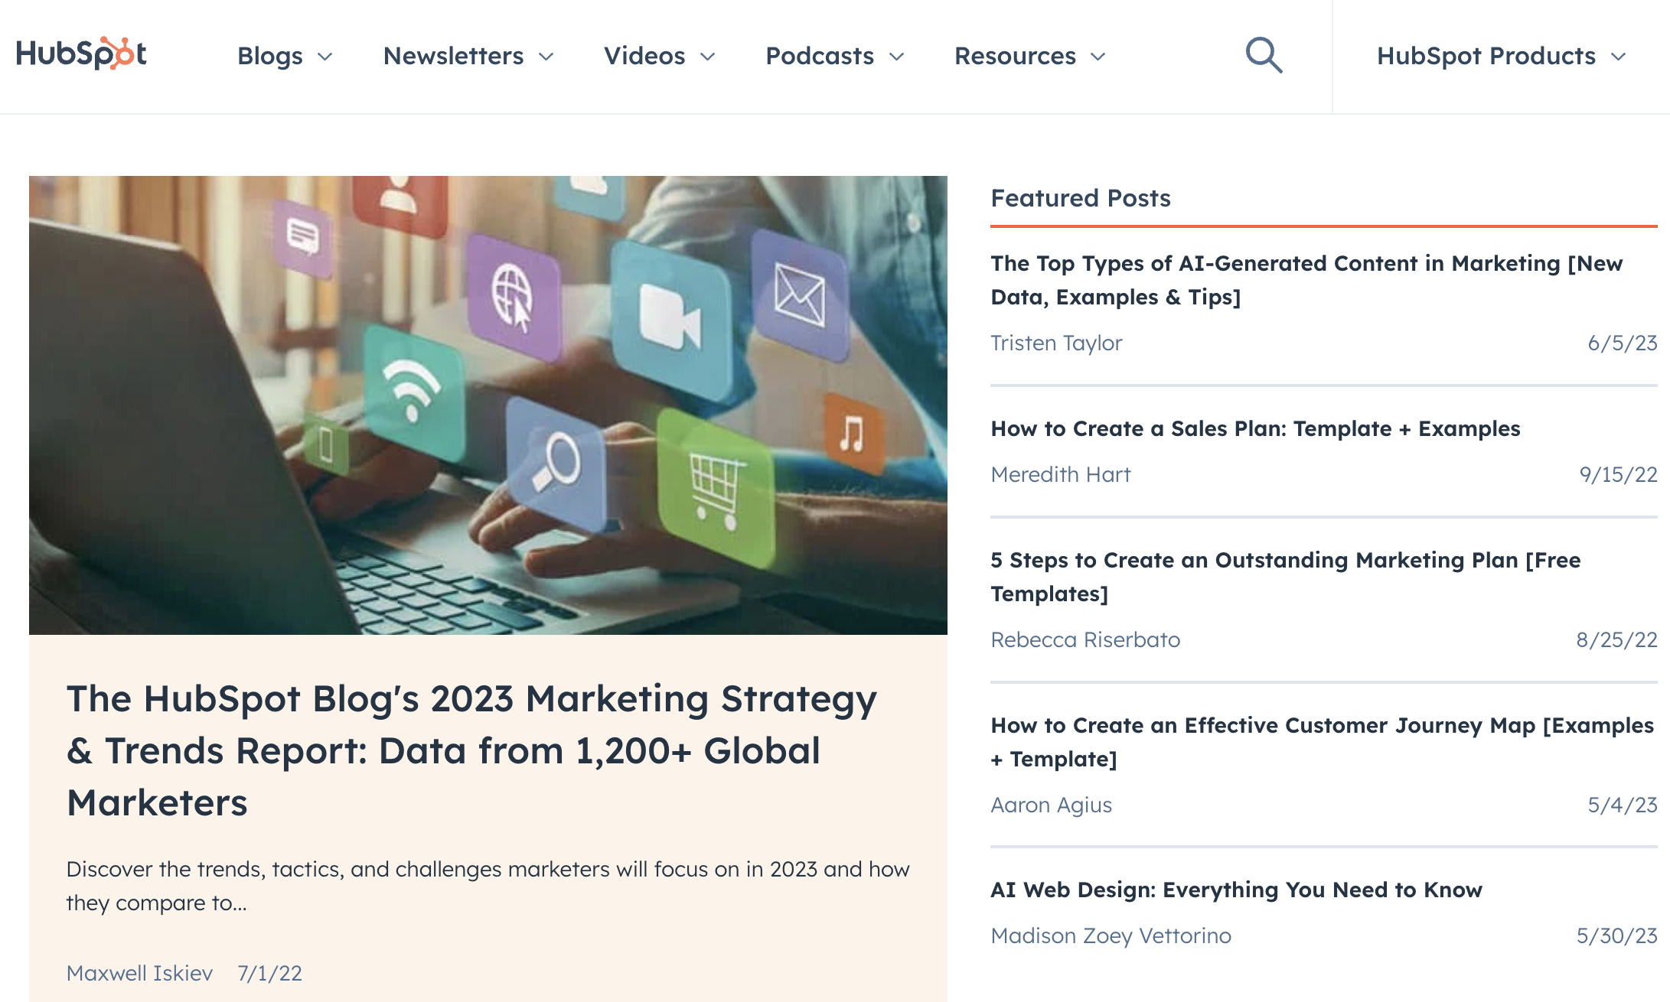Open the HubSpot Products menu
The image size is (1670, 1002).
tap(1501, 56)
